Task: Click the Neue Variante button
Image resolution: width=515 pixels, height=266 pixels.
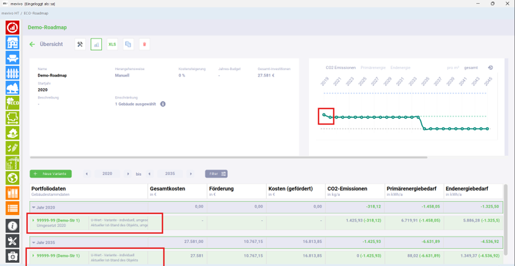Action: 51,174
